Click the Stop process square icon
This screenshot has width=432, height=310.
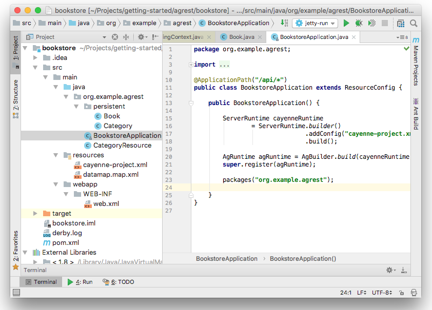(x=385, y=23)
